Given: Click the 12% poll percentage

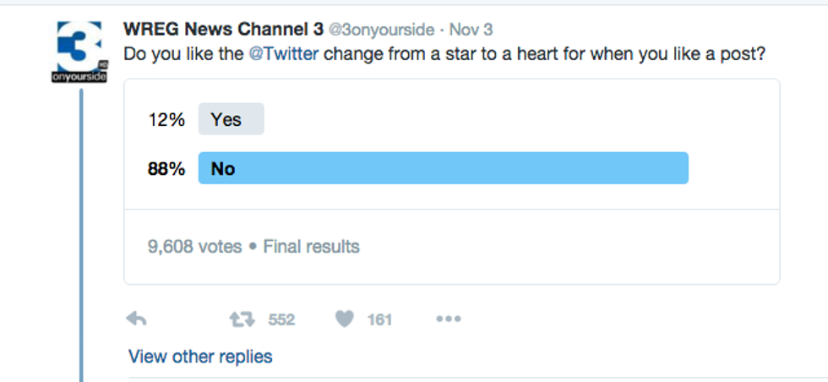Looking at the screenshot, I should (166, 120).
